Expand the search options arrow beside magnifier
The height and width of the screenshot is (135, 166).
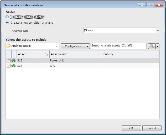157,46
